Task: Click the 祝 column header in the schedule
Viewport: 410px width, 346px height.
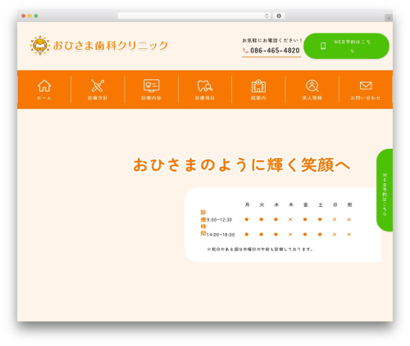Action: [x=349, y=204]
